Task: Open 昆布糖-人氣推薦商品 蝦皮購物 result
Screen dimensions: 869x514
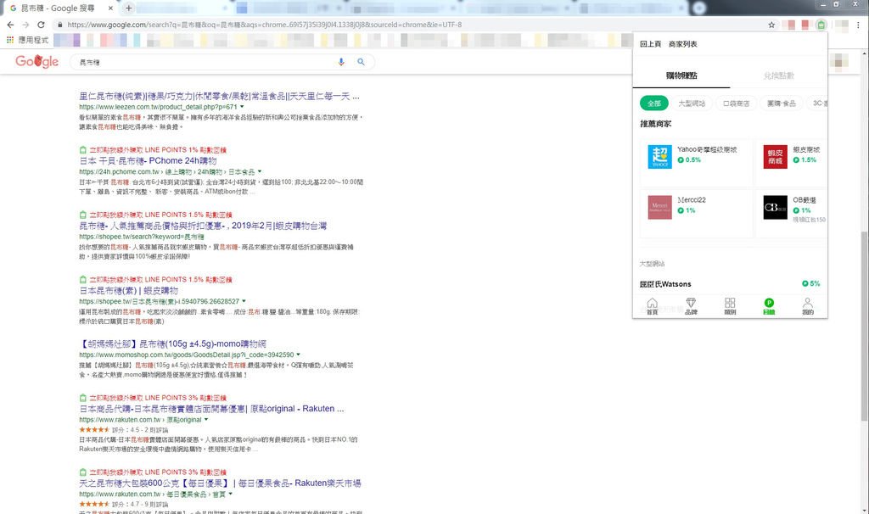Action: pyautogui.click(x=203, y=226)
